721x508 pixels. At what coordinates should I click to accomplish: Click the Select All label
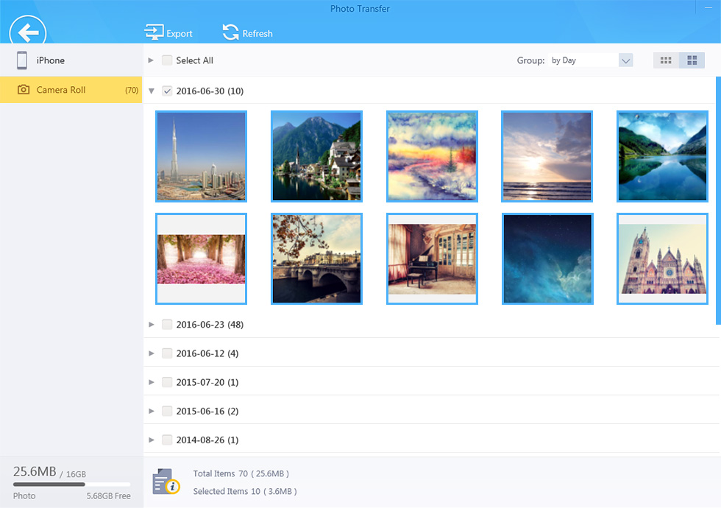tap(194, 60)
